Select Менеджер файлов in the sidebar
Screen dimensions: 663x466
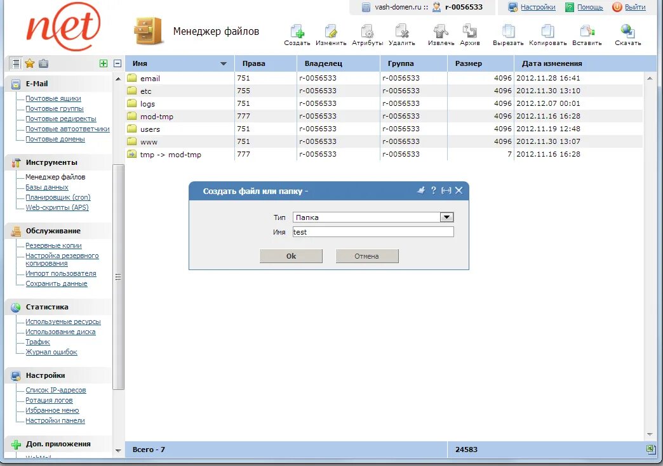click(x=55, y=177)
